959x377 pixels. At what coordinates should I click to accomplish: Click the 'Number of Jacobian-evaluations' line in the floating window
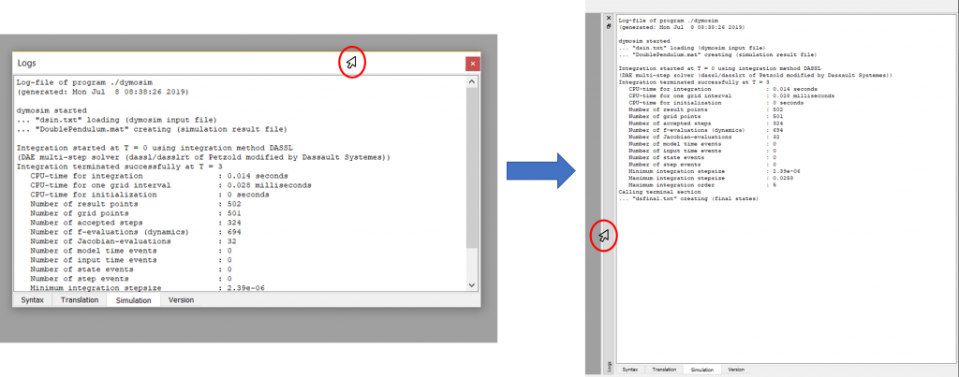tap(134, 241)
